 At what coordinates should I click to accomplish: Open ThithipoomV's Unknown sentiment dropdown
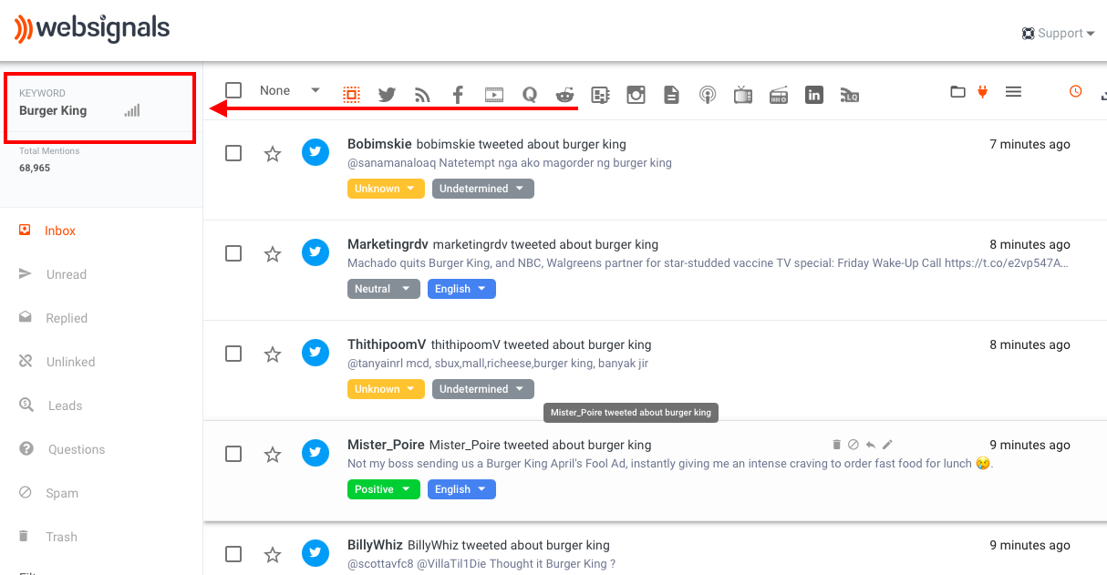pos(386,389)
